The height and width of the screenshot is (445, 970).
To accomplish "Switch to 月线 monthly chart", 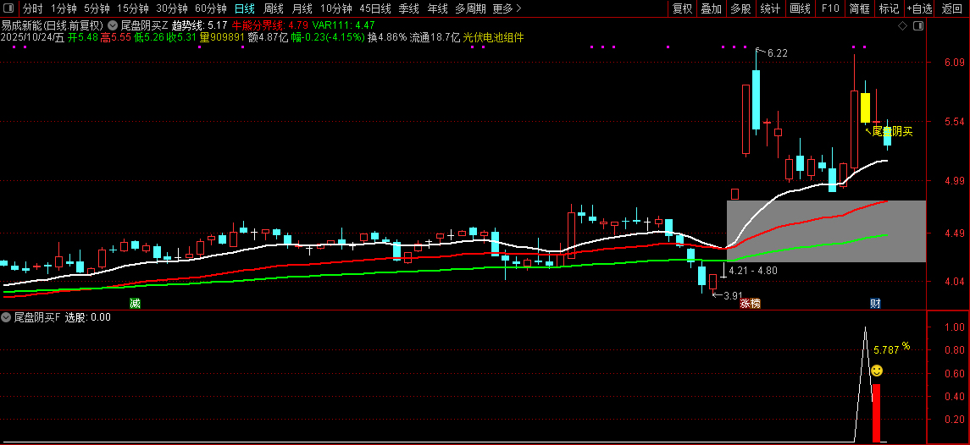I will pyautogui.click(x=302, y=8).
